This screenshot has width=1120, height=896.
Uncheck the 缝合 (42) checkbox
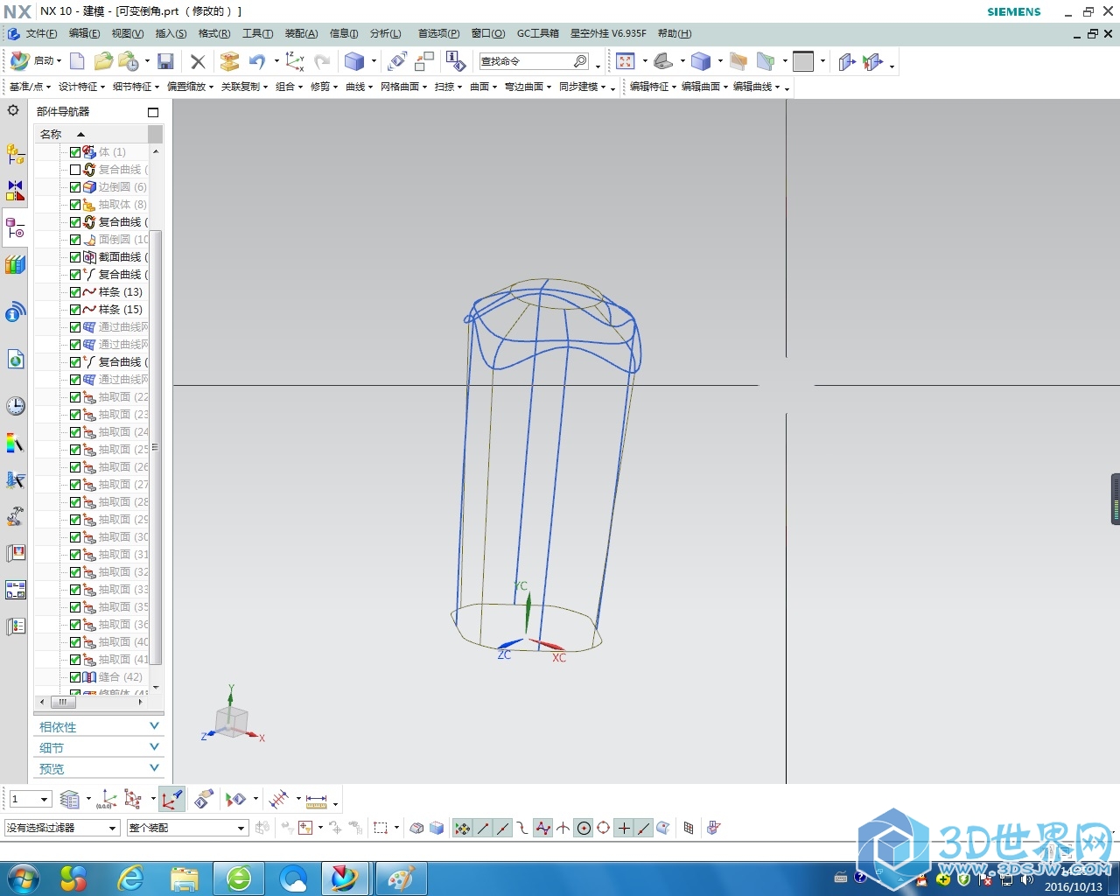(x=75, y=677)
